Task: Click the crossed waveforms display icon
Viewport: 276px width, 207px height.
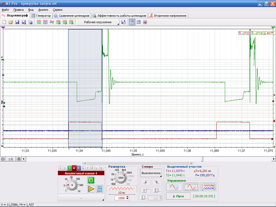Action: (45, 22)
